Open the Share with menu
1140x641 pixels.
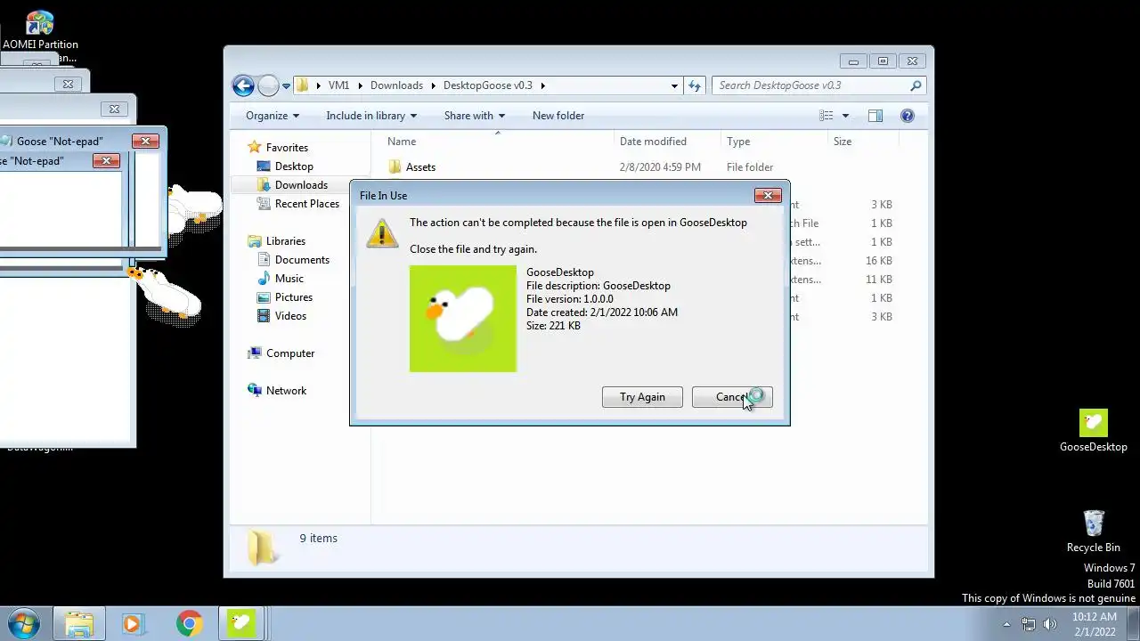(x=475, y=116)
